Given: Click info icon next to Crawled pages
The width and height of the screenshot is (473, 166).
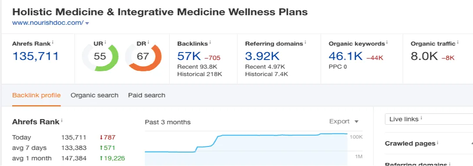Looking at the screenshot, I should click(438, 143).
